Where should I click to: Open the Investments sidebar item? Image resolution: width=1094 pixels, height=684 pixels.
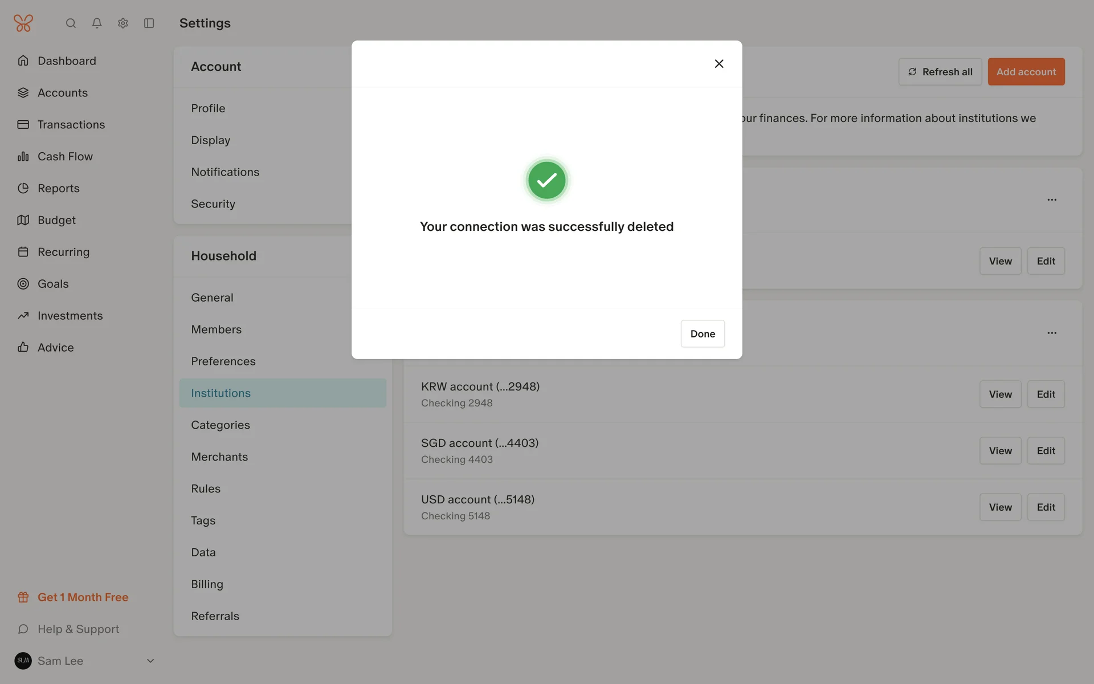[70, 316]
